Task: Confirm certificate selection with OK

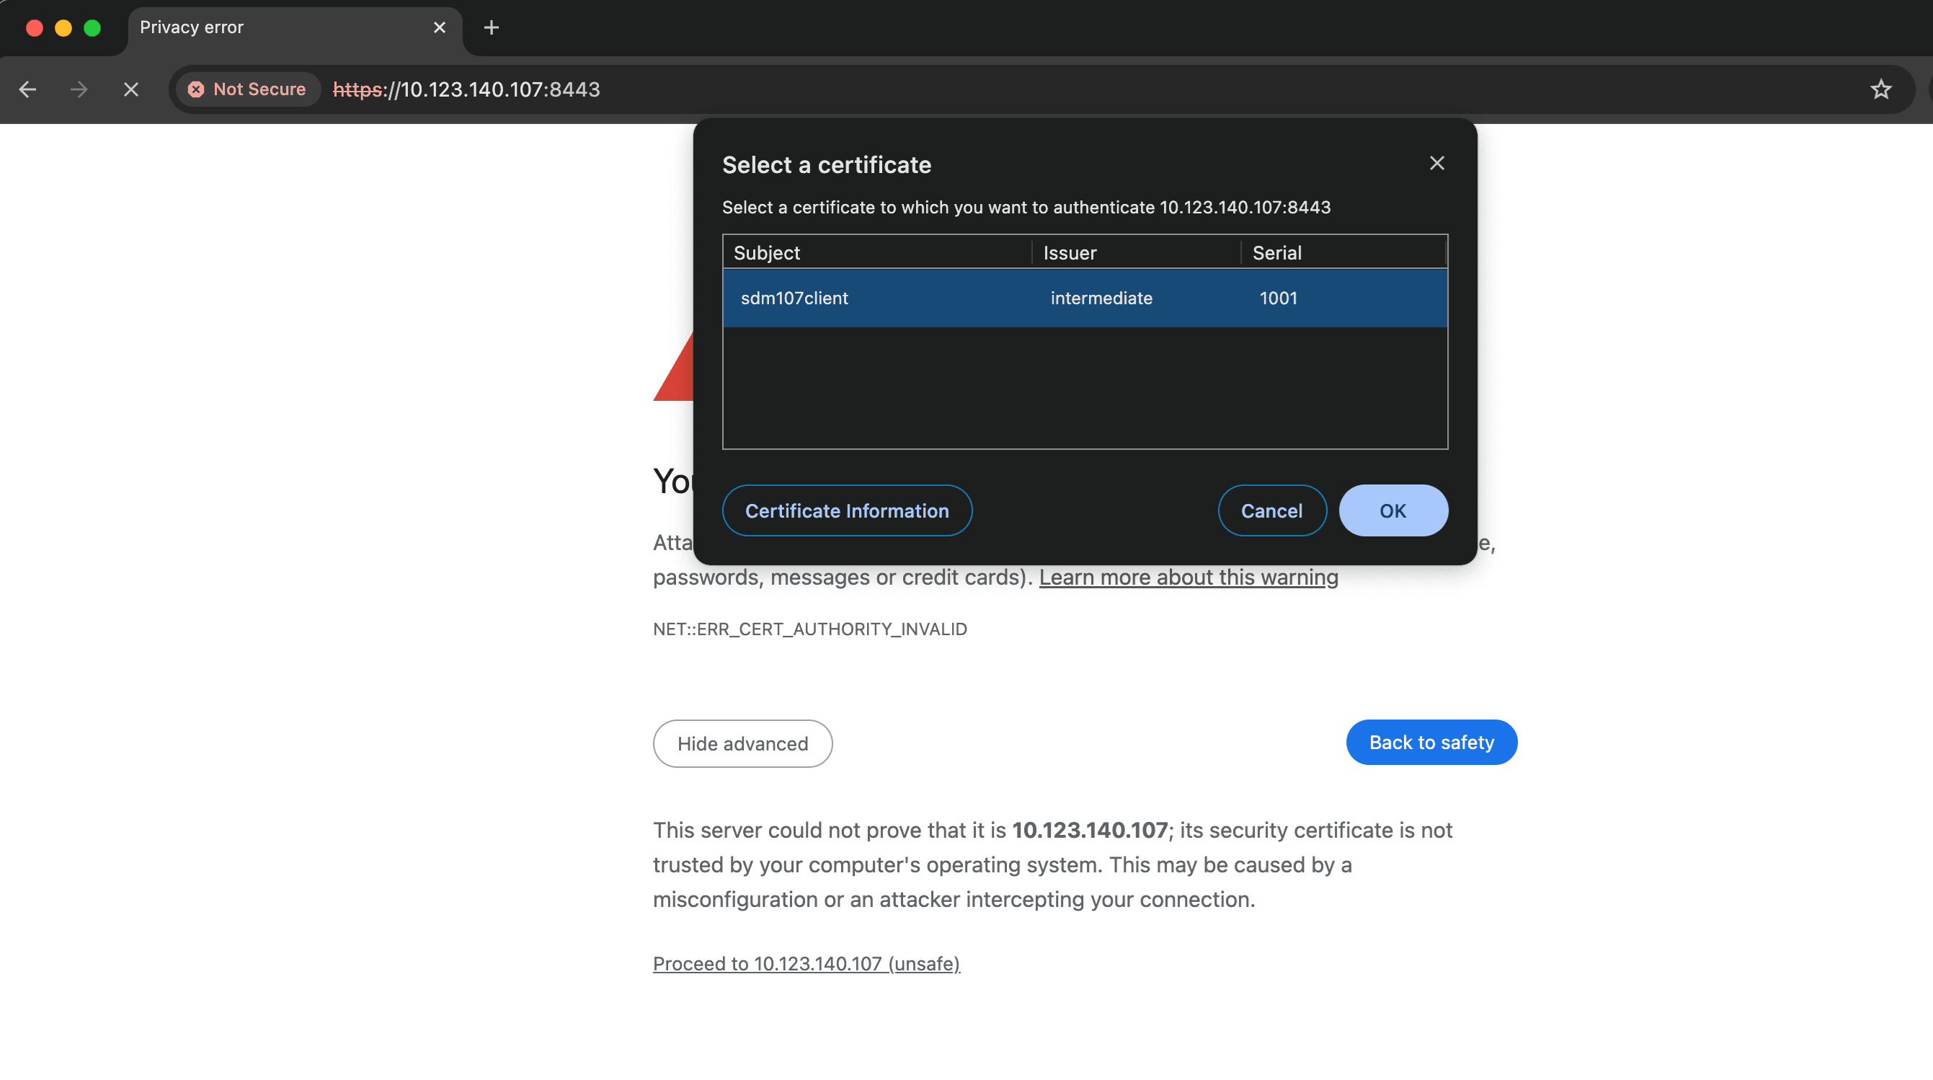Action: pos(1392,510)
